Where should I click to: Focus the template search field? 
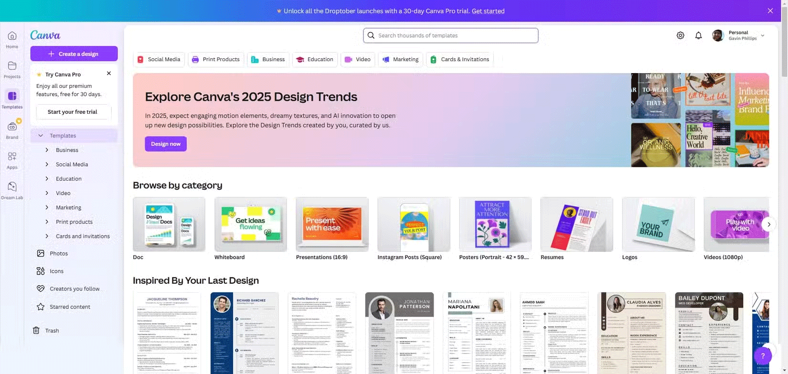click(x=450, y=35)
